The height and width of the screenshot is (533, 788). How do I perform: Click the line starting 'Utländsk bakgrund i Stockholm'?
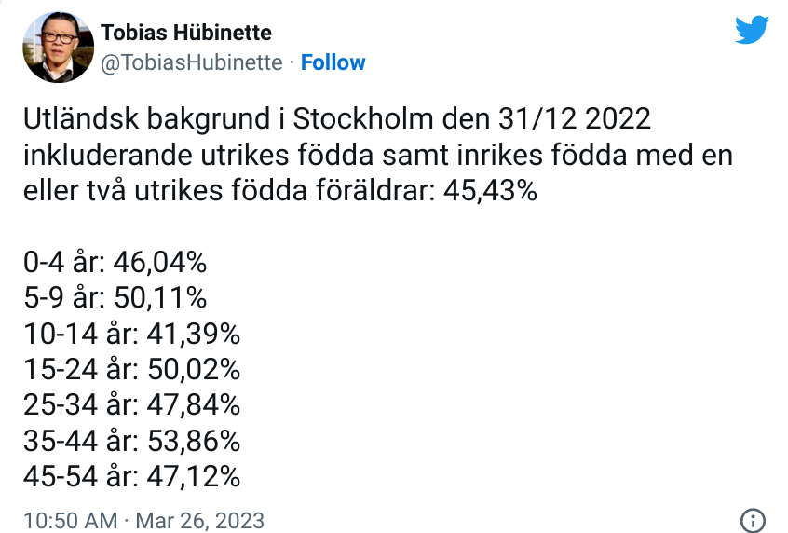(336, 120)
